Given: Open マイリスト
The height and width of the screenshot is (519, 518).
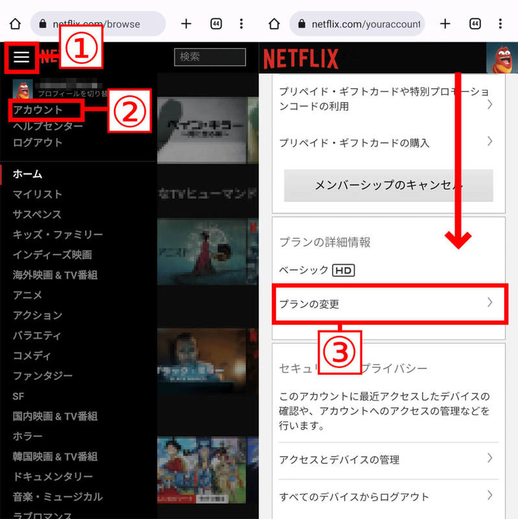Looking at the screenshot, I should point(38,194).
